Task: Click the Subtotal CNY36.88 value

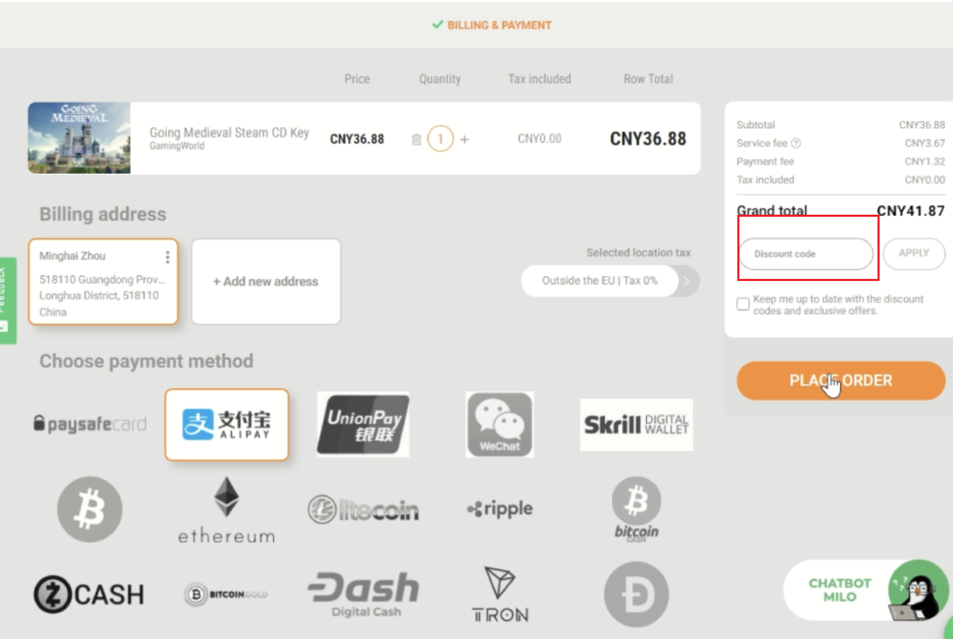Action: pyautogui.click(x=922, y=125)
